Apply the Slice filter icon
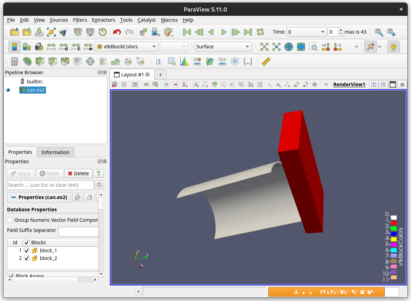The width and height of the screenshot is (411, 301). [x=52, y=62]
